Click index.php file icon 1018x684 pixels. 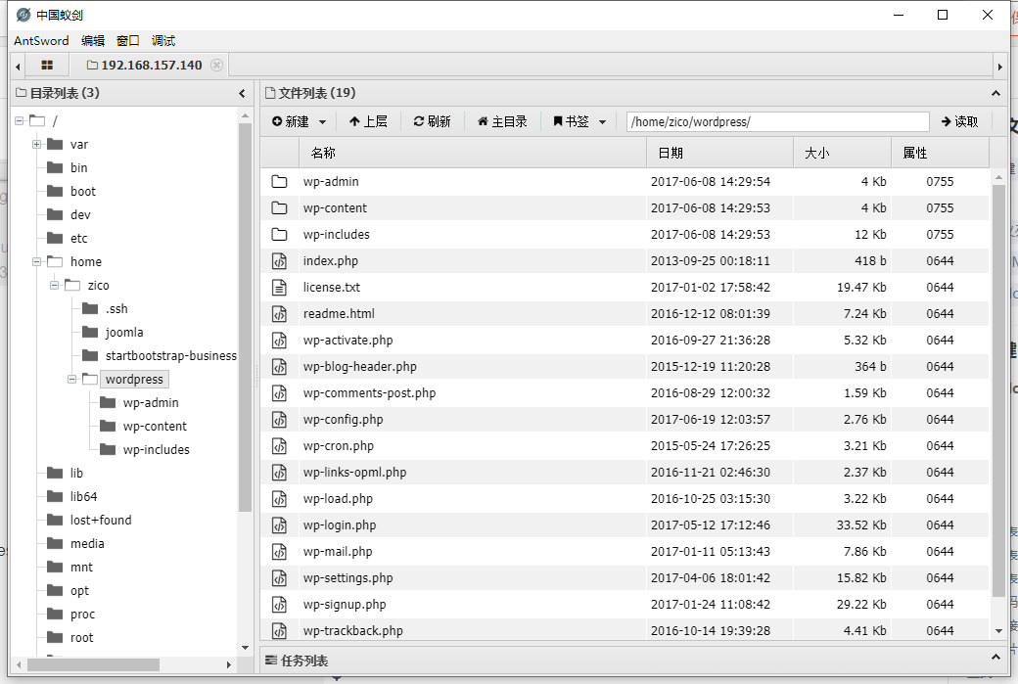(279, 261)
